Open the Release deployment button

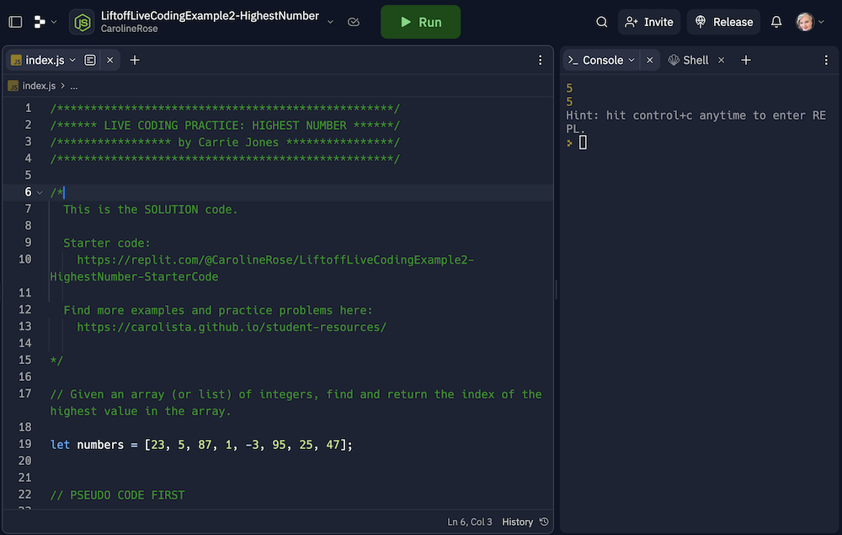723,22
